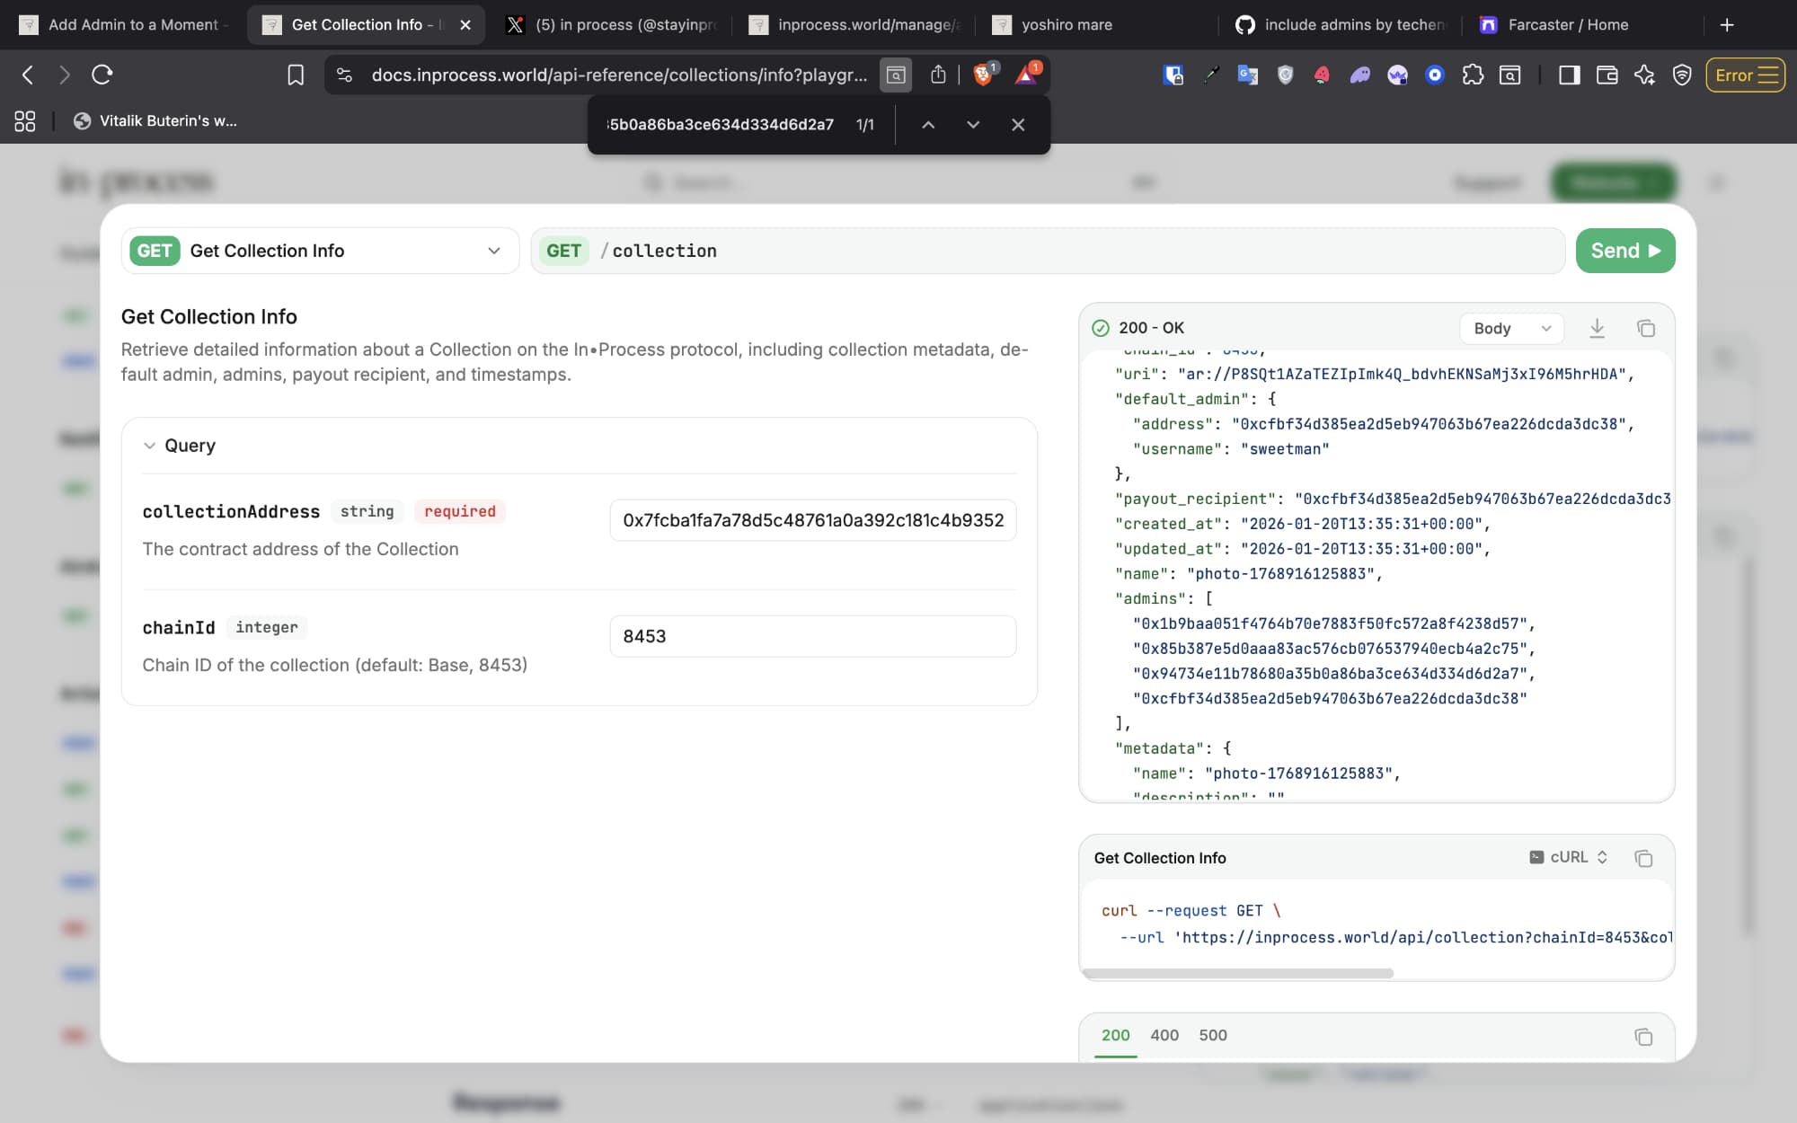Toggle the browser sidebar panel
The width and height of the screenshot is (1797, 1123).
(x=1569, y=75)
